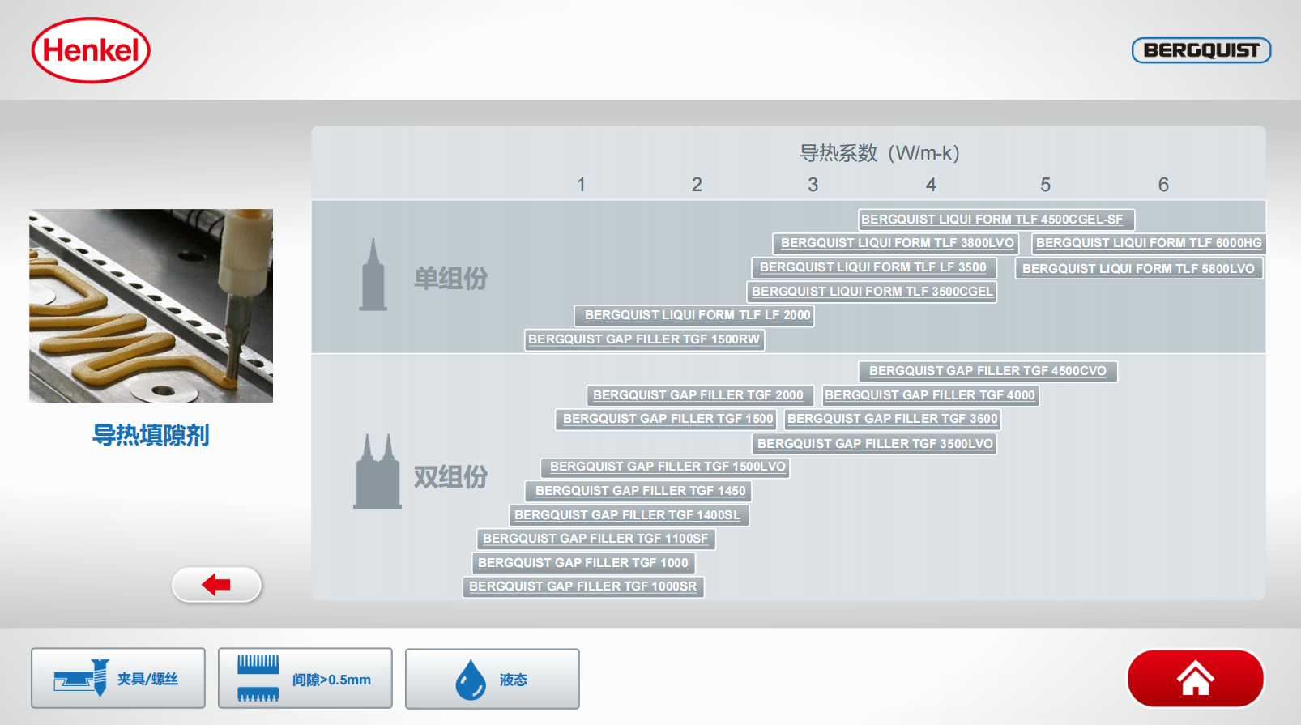Click the Henkel logo

(91, 50)
